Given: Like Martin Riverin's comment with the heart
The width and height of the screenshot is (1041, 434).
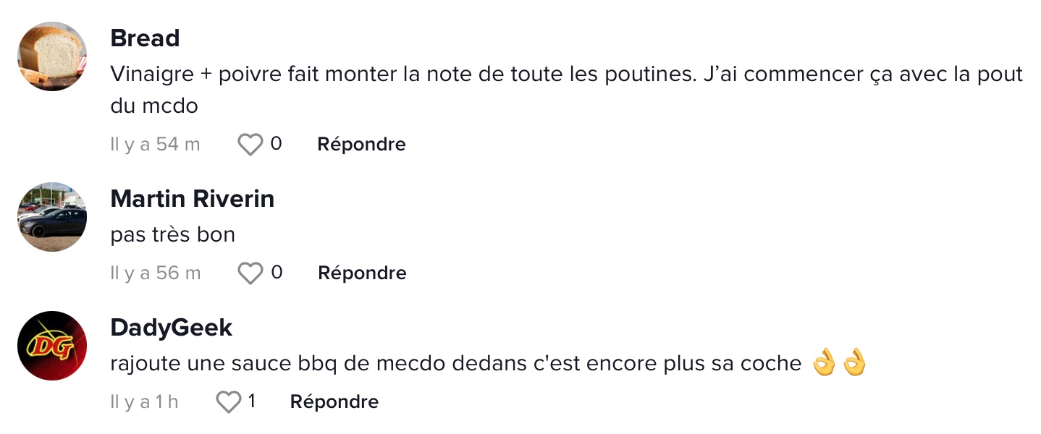Looking at the screenshot, I should point(250,273).
